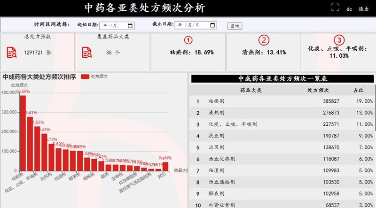The width and height of the screenshot is (376, 208).
Task: Click the frequency value 190787
Action: click(x=331, y=136)
